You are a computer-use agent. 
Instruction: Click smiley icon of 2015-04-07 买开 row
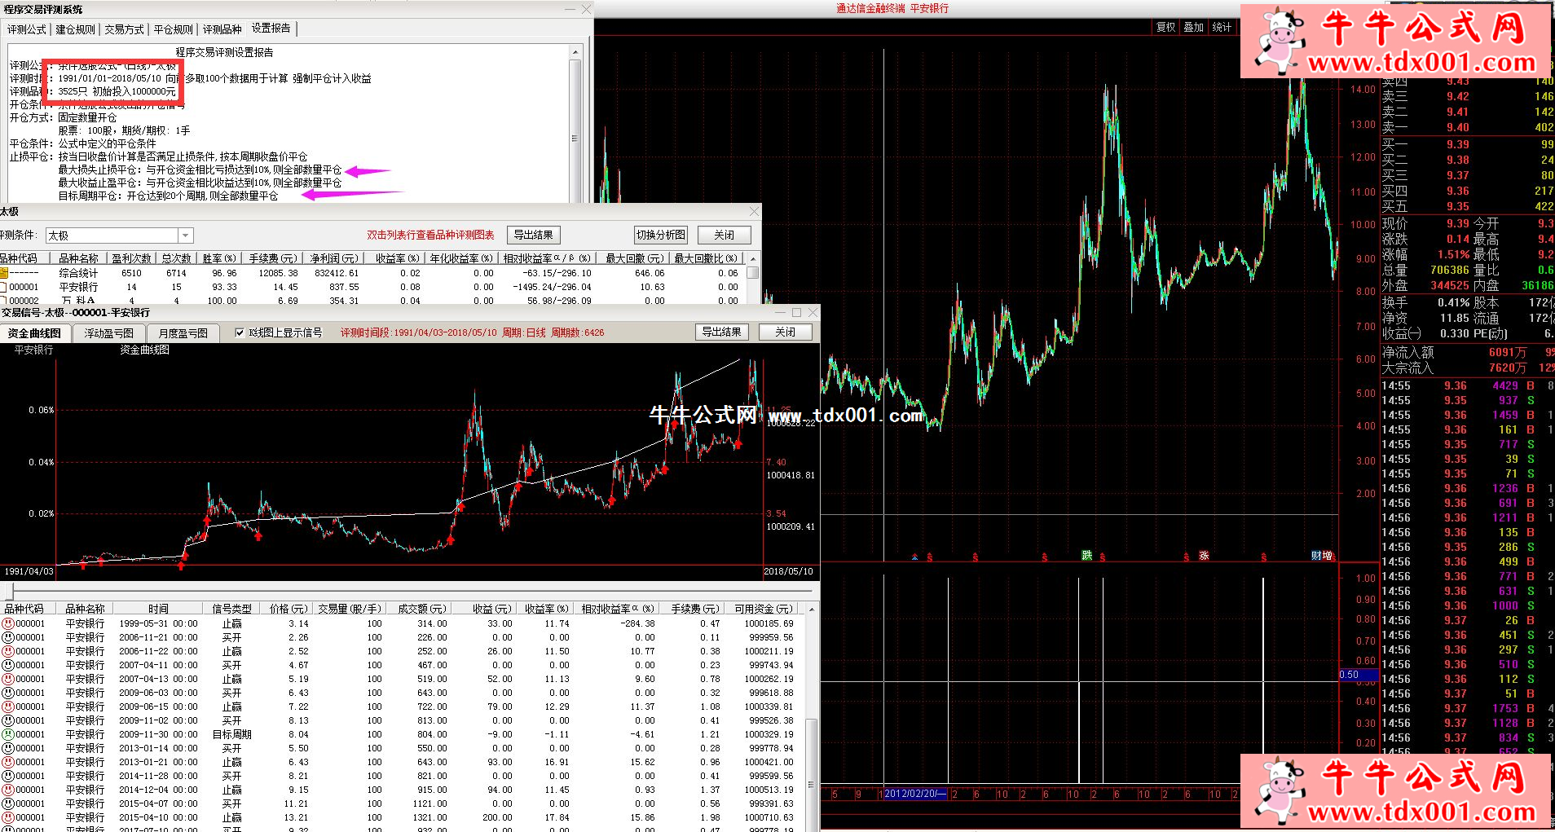[8, 803]
